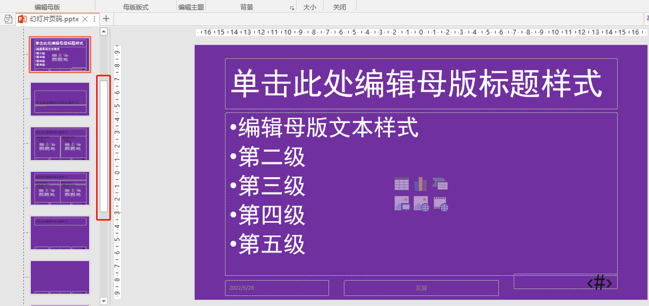Open the three-dot menu on the file tab

click(95, 19)
